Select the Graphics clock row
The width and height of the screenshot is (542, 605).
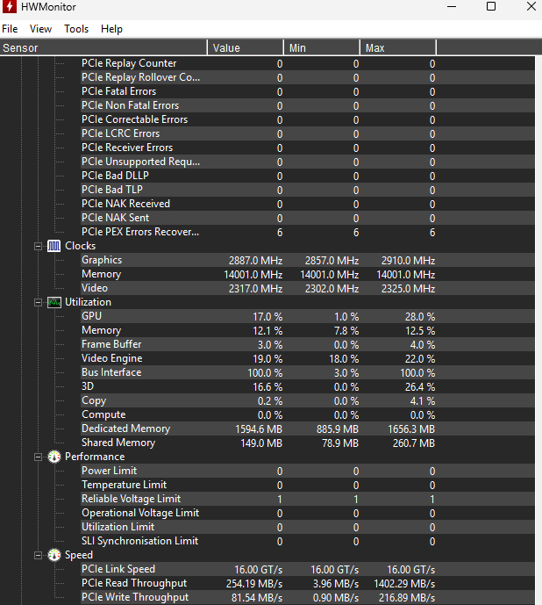click(x=308, y=260)
